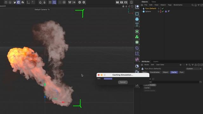203x114 pixels.
Task: Click the search icon in the Attributes manager
Action: (190, 65)
